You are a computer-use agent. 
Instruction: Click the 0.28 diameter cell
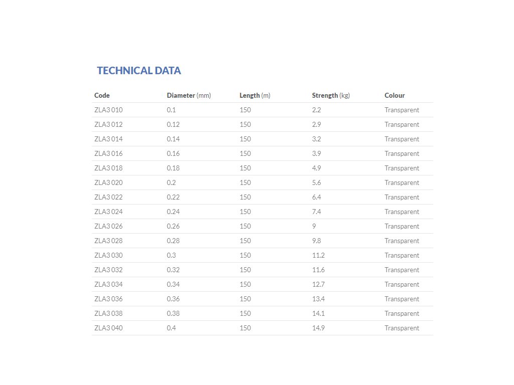[173, 241]
